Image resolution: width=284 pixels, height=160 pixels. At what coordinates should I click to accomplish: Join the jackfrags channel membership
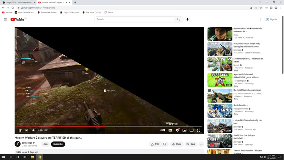pyautogui.click(x=46, y=144)
